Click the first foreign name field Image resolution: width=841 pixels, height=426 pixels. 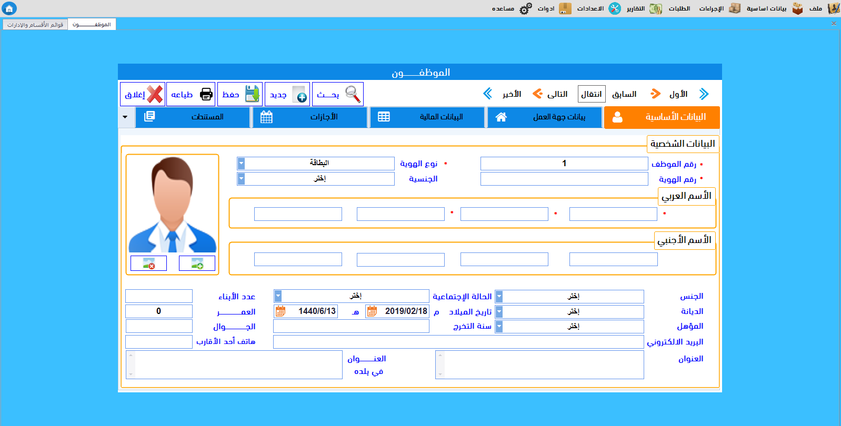point(613,259)
